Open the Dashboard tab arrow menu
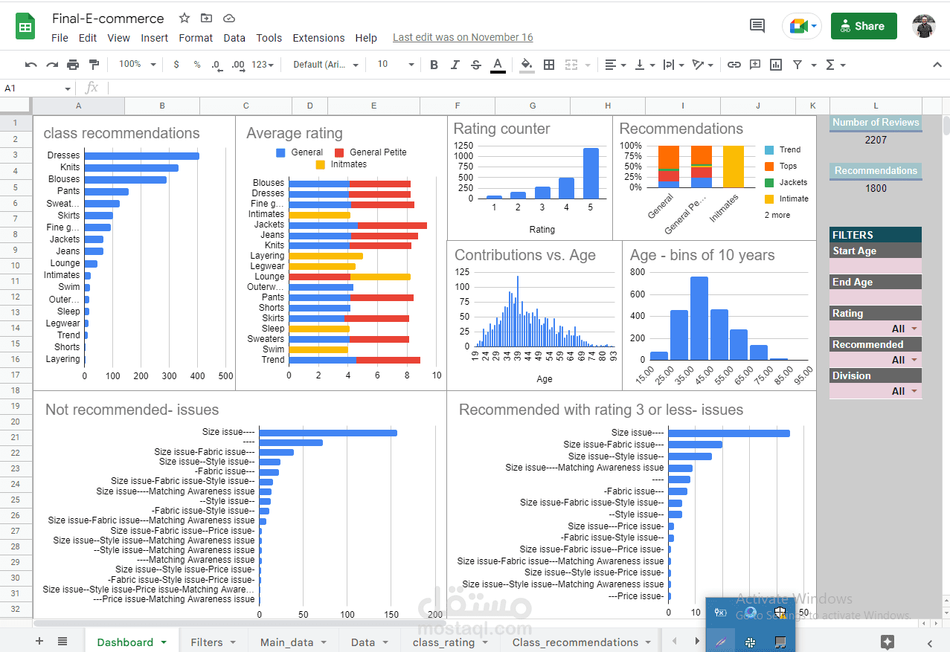Image resolution: width=950 pixels, height=652 pixels. pyautogui.click(x=164, y=642)
